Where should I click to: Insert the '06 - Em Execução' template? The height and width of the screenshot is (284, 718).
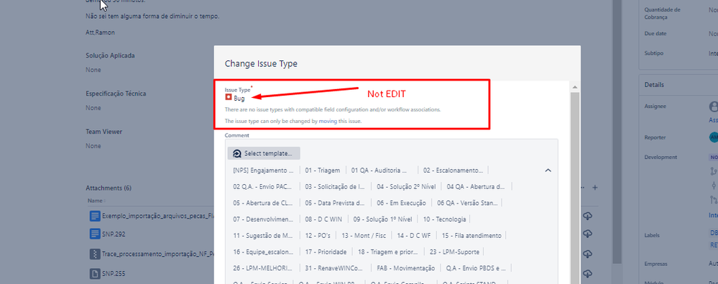click(x=401, y=203)
